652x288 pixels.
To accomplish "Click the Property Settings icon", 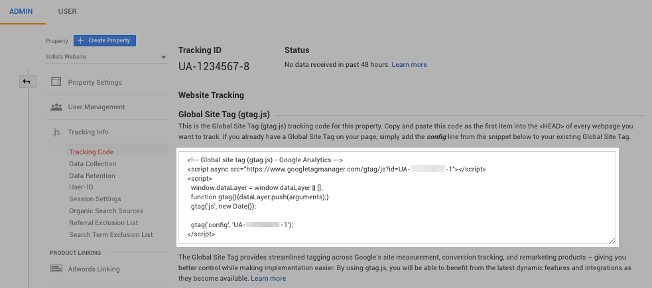I will [x=56, y=82].
